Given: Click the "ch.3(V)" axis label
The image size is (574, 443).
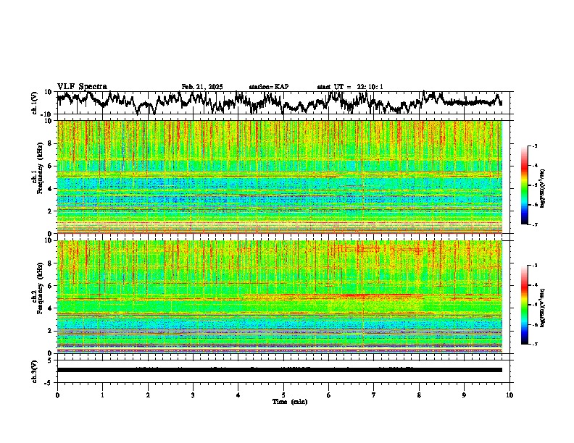Looking at the screenshot, I should [x=35, y=371].
